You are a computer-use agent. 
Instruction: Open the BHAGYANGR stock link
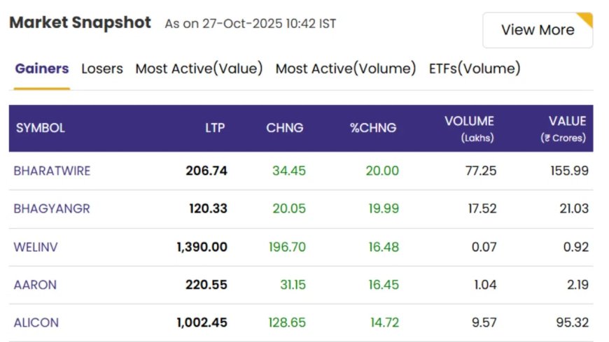pyautogui.click(x=52, y=208)
